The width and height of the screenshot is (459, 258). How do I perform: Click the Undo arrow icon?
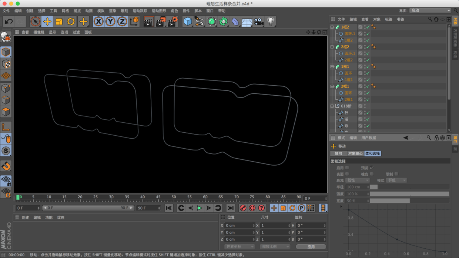click(x=9, y=21)
